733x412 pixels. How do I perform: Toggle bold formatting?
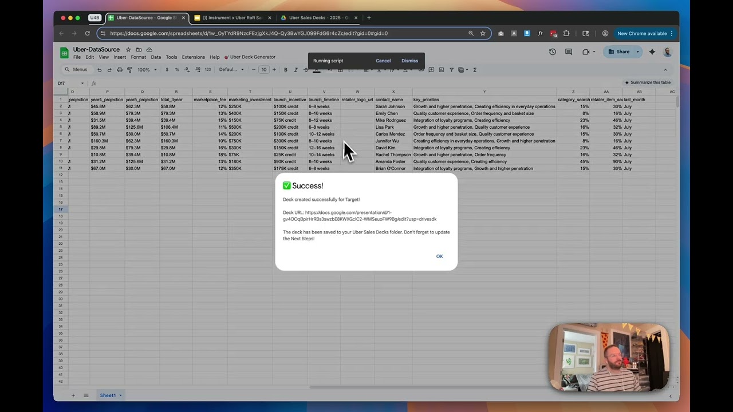point(286,70)
